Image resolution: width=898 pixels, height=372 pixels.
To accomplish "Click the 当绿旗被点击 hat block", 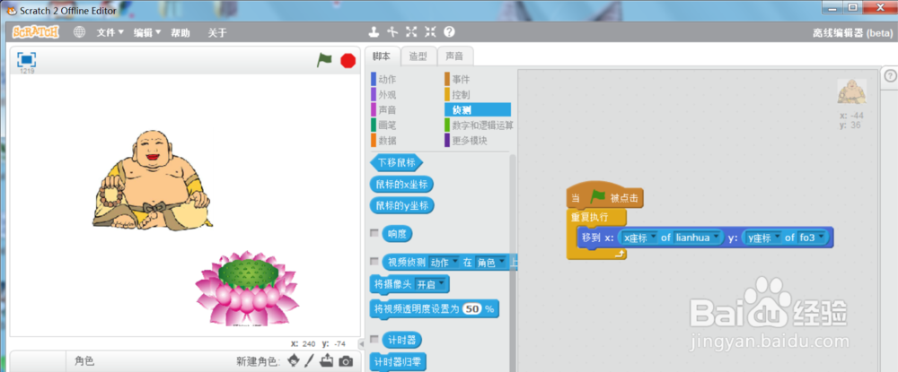I will tap(604, 196).
